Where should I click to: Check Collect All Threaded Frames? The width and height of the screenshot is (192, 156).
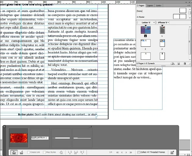139,152
